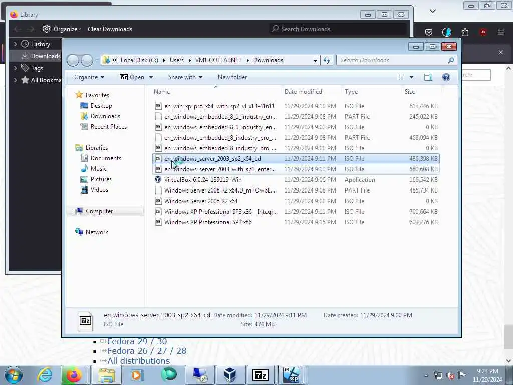Click the Open button with 7z icon

[132, 77]
